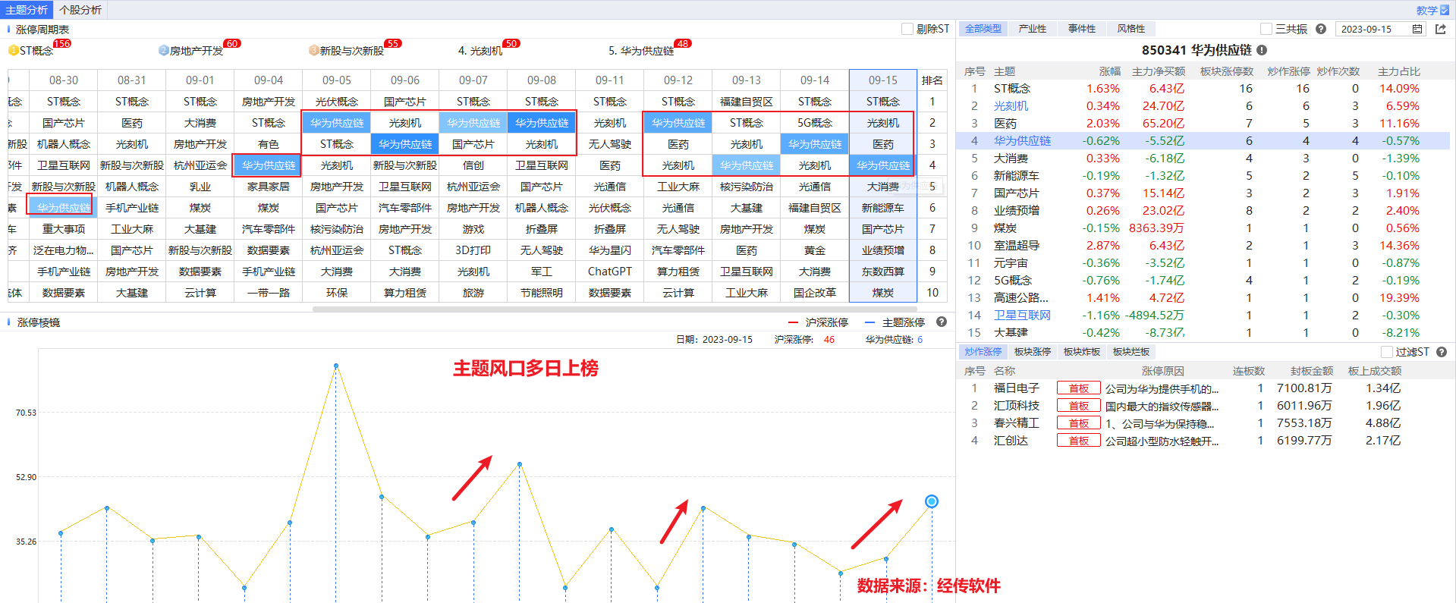Viewport: 1456px width, 603px height.
Task: Sort by 主力占比 column header
Action: [1399, 71]
